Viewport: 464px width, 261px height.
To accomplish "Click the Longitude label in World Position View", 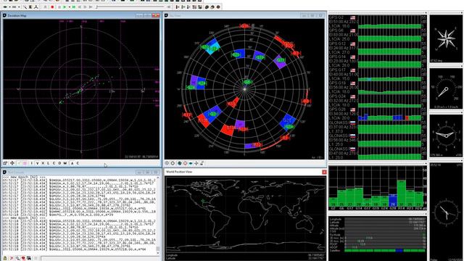I will (x=172, y=255).
